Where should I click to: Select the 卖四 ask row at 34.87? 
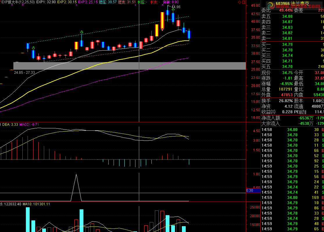pos(293,22)
